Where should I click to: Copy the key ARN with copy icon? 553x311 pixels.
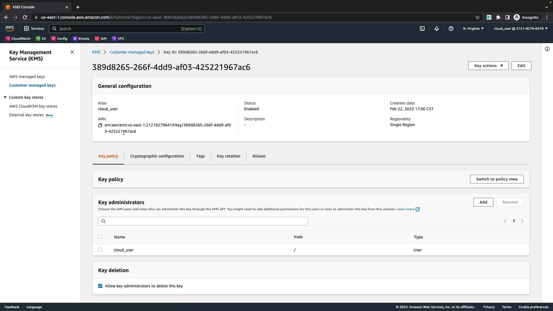pyautogui.click(x=100, y=125)
